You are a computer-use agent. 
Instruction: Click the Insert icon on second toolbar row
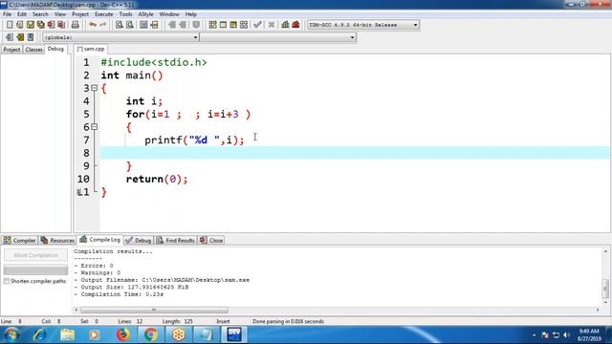point(10,37)
